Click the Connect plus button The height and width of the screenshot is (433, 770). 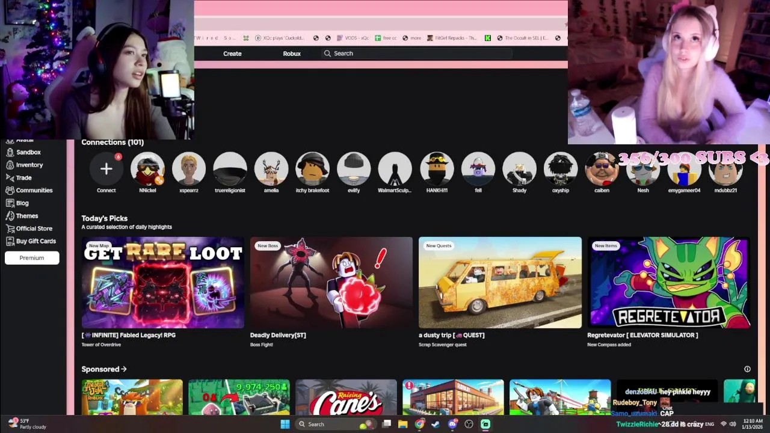tap(106, 169)
